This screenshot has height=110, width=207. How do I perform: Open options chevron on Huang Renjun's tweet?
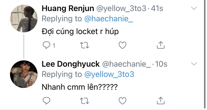(194, 9)
